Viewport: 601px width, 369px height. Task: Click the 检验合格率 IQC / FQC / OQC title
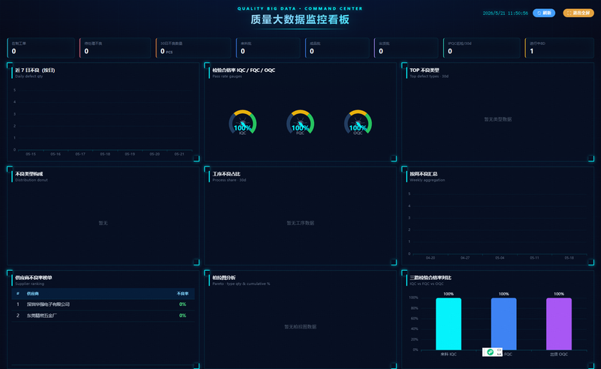click(243, 70)
